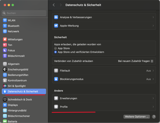Open Analyse & Verbesserungen section

104,17
